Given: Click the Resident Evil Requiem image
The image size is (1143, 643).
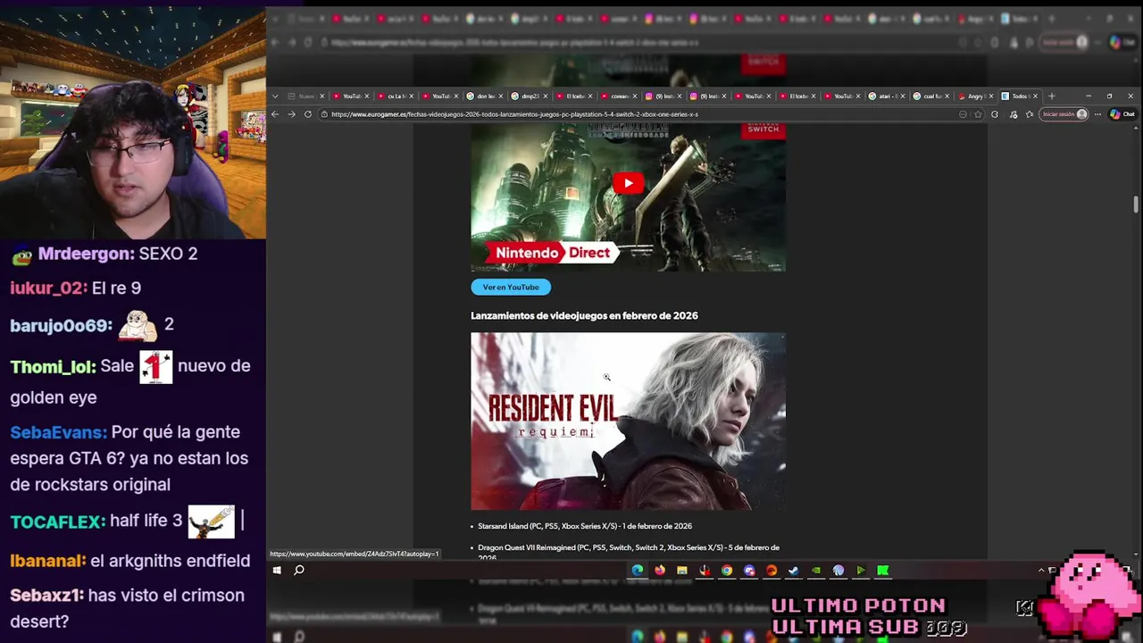Looking at the screenshot, I should [x=628, y=422].
